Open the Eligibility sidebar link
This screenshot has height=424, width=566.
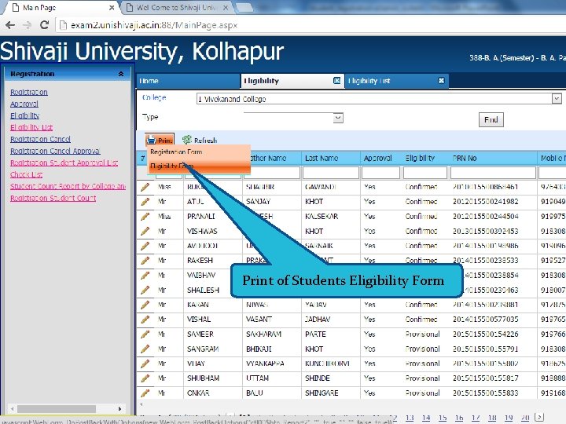coord(24,115)
